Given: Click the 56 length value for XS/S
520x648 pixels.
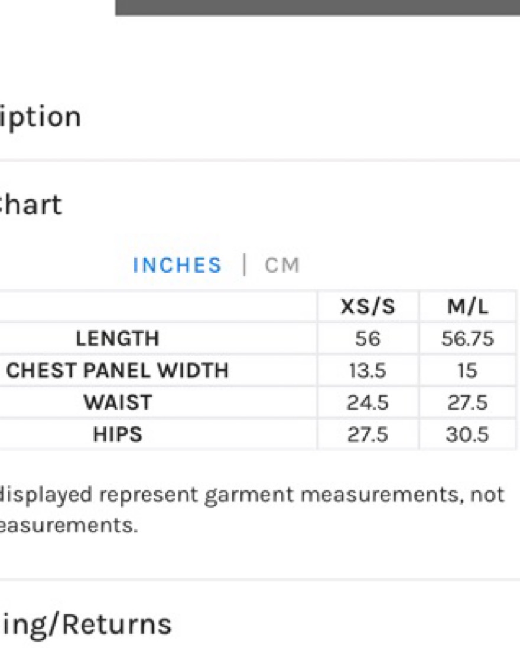Looking at the screenshot, I should pos(368,339).
